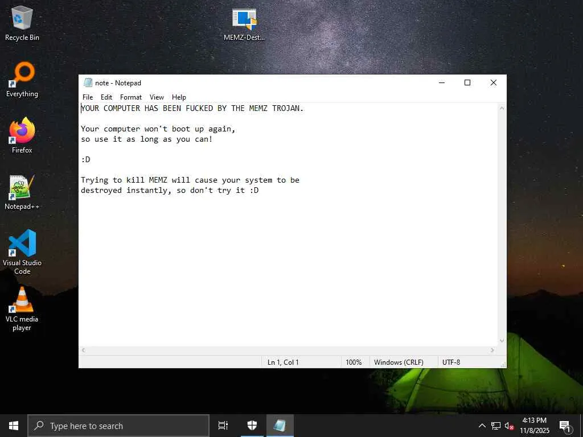Select the Visual Studio Code desktop icon

point(22,252)
